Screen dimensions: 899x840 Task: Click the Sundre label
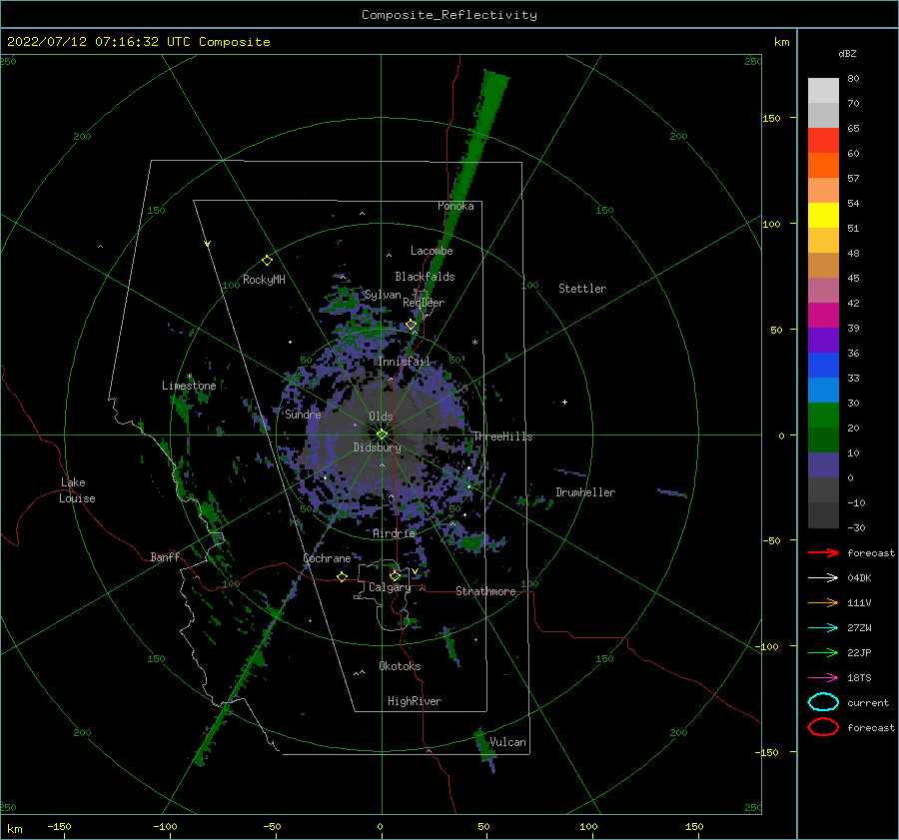pos(304,415)
